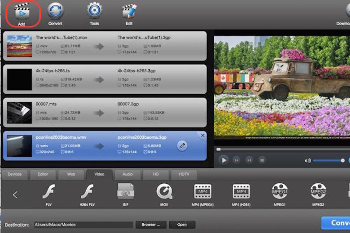This screenshot has height=233, width=350.
Task: Adjust the volume slider handle
Action: tap(343, 160)
